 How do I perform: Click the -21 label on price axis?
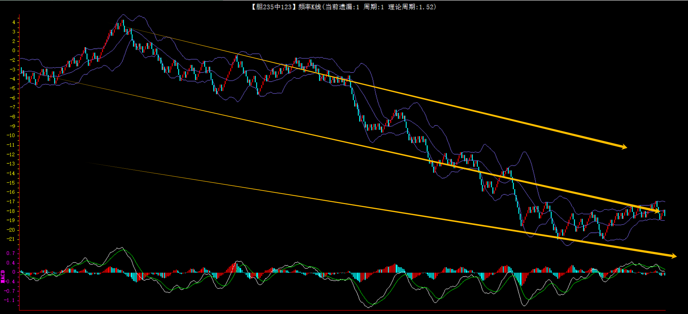(x=11, y=239)
